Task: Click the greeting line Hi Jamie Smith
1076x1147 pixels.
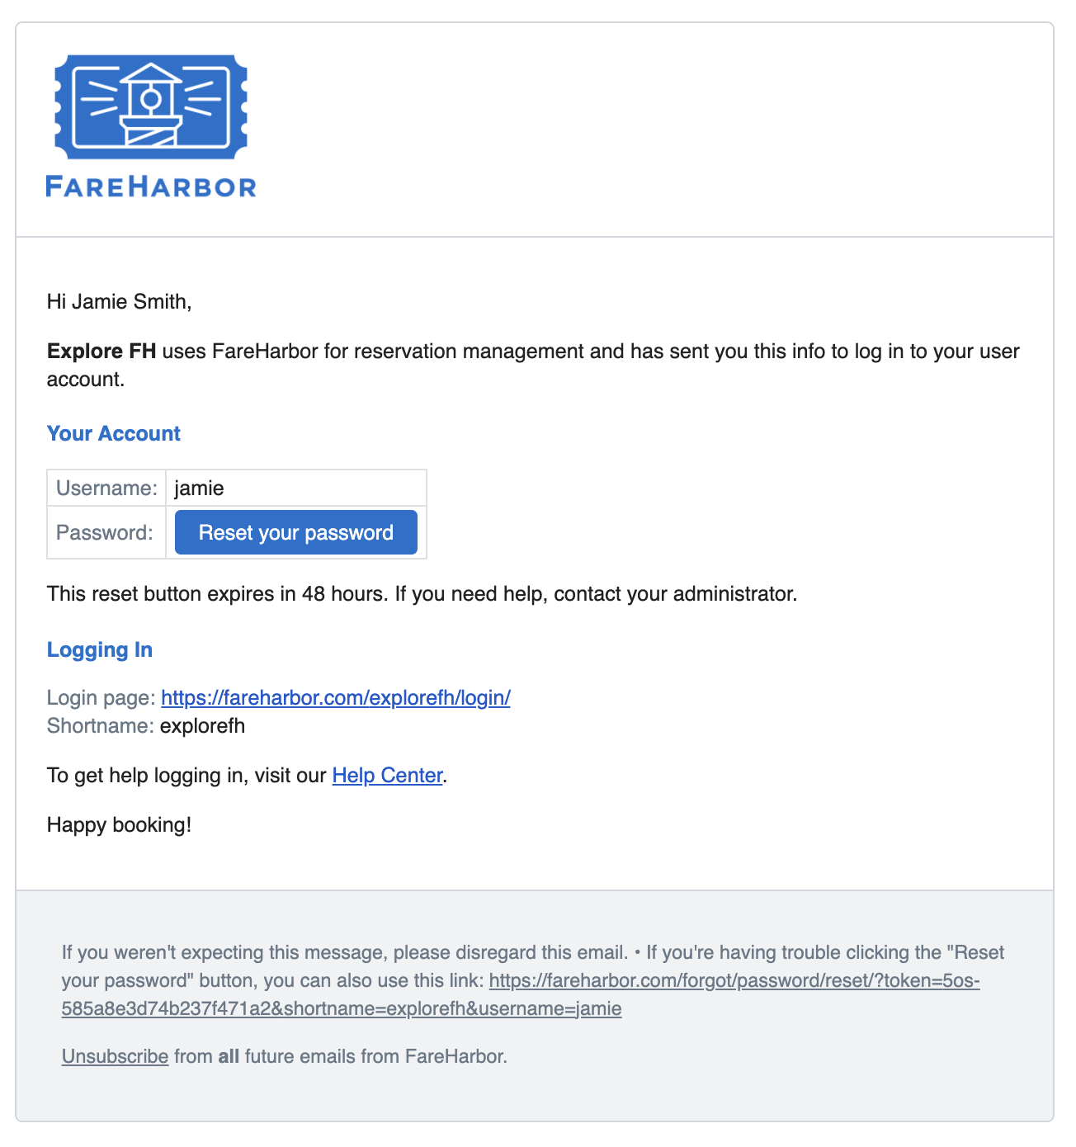Action: (120, 301)
